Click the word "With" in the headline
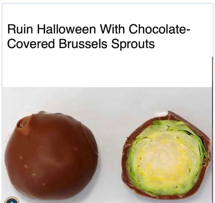The image size is (215, 203). (112, 29)
